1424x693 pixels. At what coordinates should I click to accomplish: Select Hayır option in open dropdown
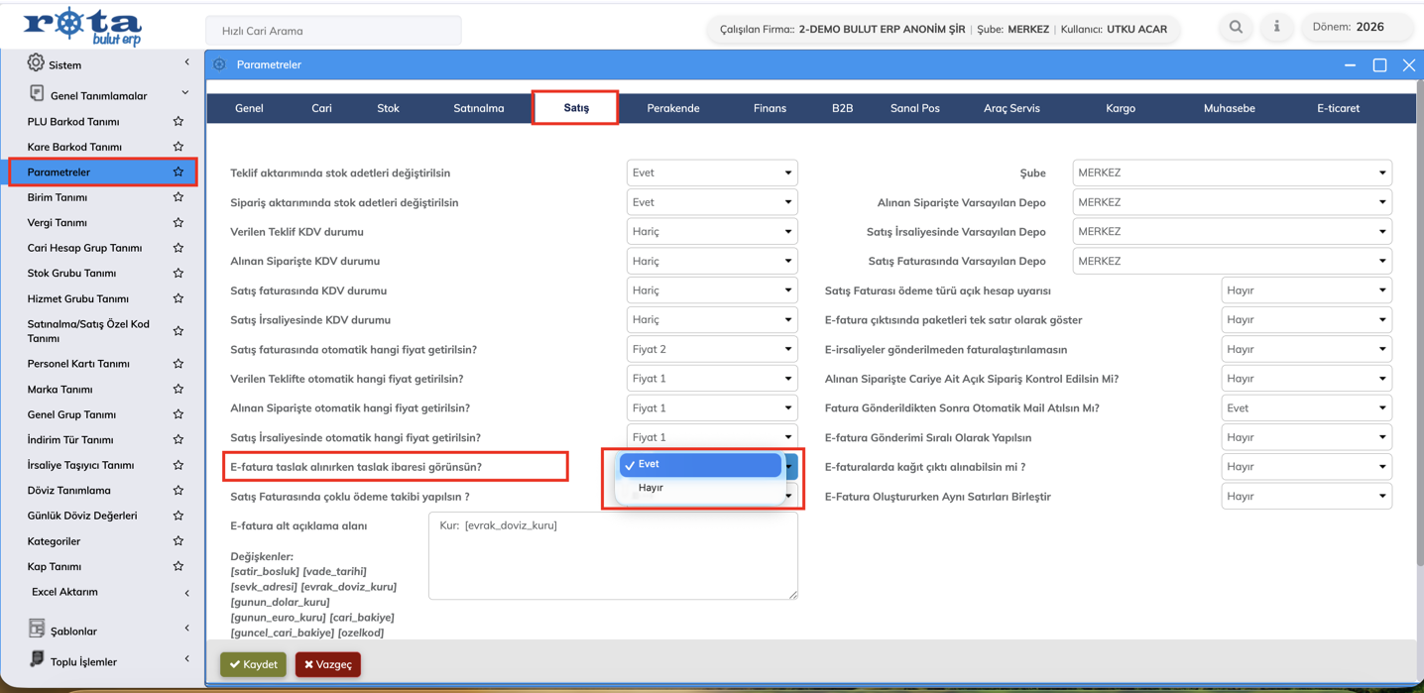coord(652,488)
